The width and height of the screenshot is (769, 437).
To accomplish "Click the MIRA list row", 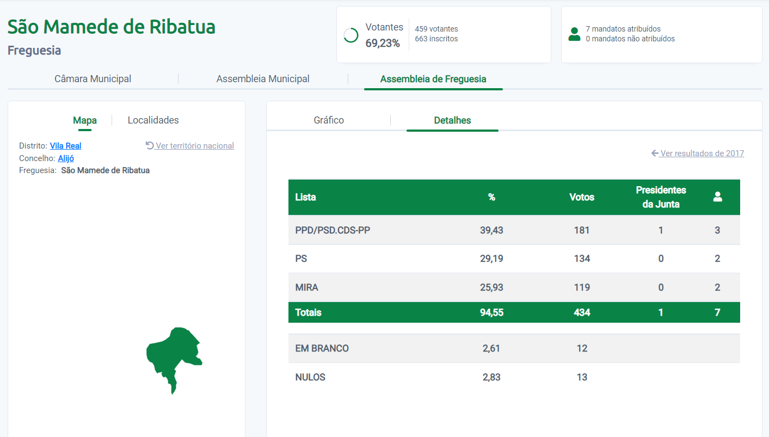I will tap(306, 287).
